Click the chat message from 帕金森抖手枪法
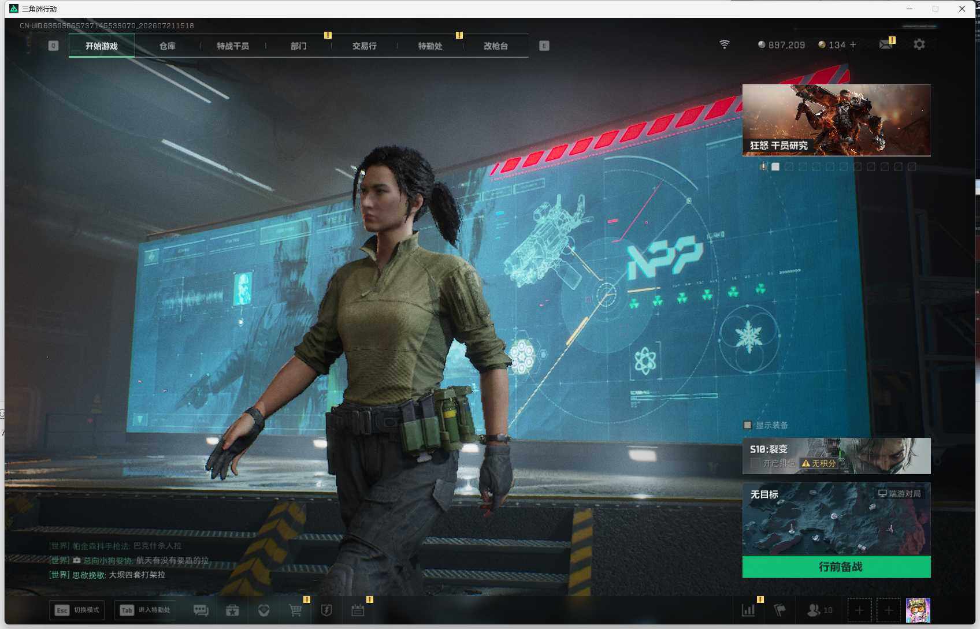 coord(116,546)
